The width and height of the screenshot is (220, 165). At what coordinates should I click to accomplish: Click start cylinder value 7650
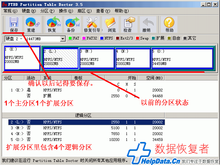pyautogui.click(x=115, y=134)
